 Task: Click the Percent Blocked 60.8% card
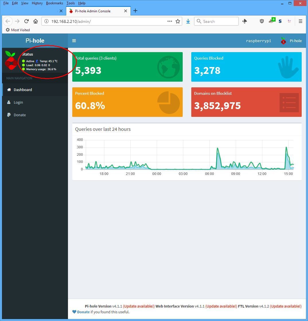127,102
